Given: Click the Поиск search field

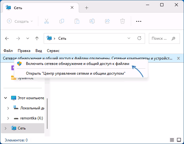Looking at the screenshot, I should pos(164,38).
